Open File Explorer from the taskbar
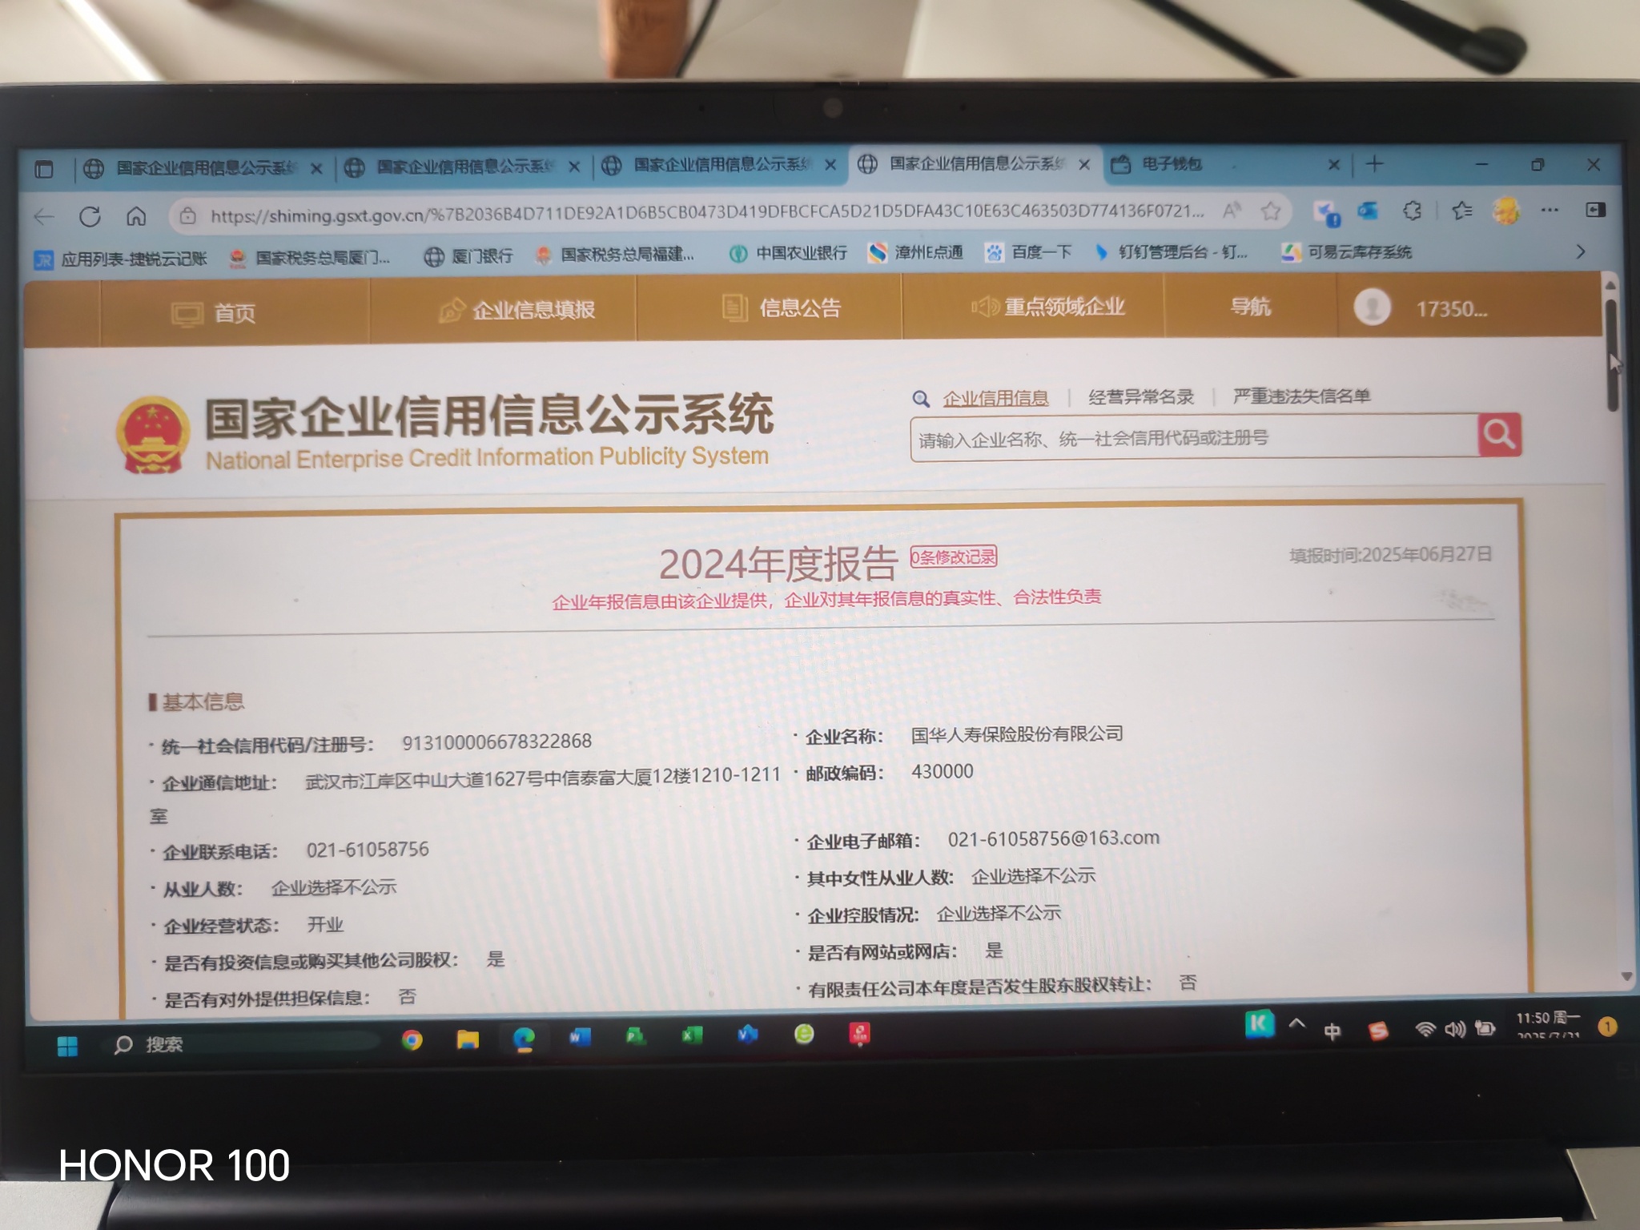1640x1230 pixels. [468, 1039]
